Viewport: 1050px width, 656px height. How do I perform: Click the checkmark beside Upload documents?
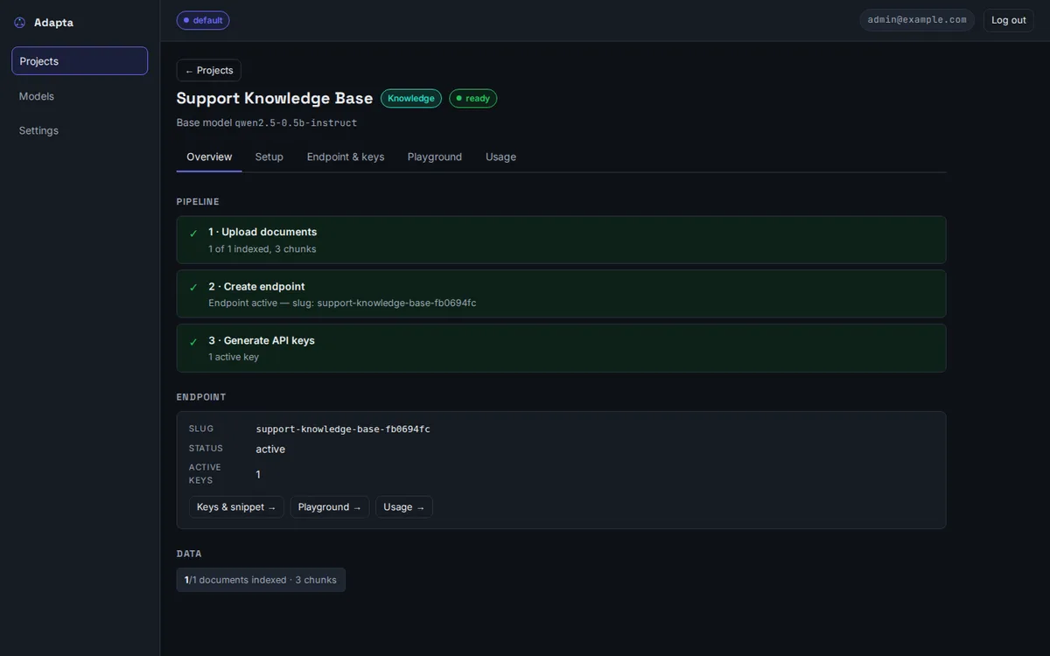(x=193, y=234)
